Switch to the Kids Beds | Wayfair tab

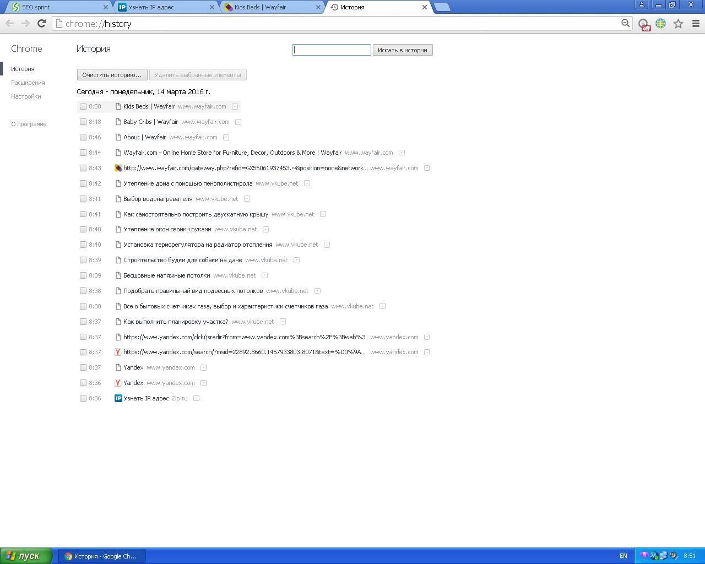[x=272, y=7]
